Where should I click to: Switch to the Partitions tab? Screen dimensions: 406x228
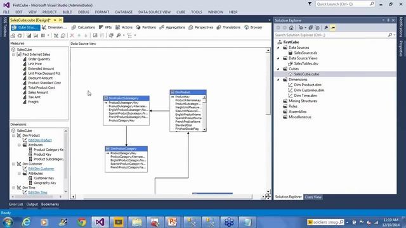tap(146, 27)
